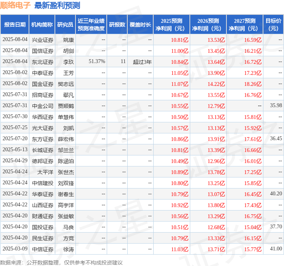This screenshot has width=284, height=266.
Task: Click date 2025-07-20
Action: pyautogui.click(x=15, y=138)
